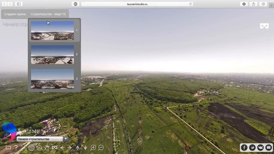The width and height of the screenshot is (274, 154).
Task: Toggle fullscreen with the diagonal arrows icon
Action: click(x=24, y=148)
